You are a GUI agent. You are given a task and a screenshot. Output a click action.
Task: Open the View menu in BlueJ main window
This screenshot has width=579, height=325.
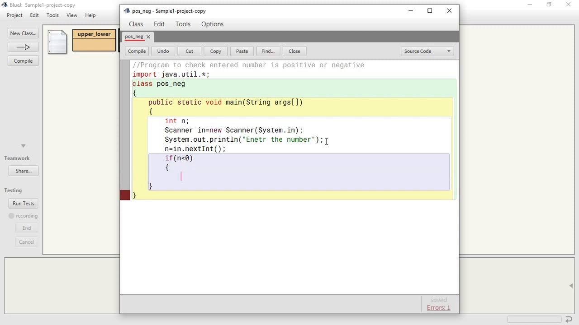pos(72,15)
